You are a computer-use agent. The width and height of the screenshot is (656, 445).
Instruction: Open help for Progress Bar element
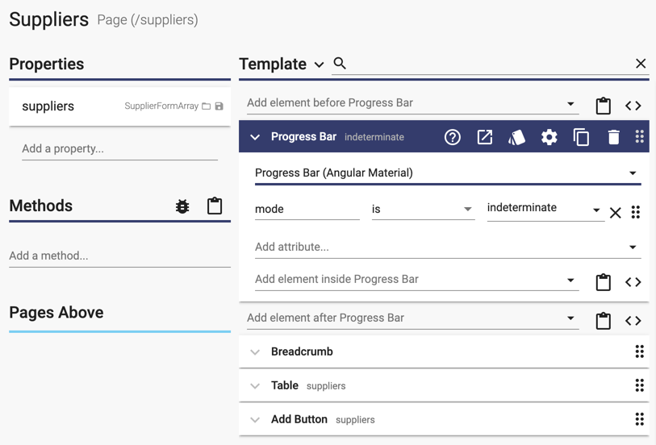[452, 137]
